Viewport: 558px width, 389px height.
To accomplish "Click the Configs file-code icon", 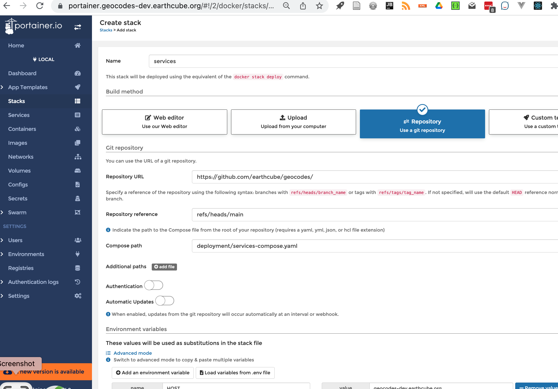I will click(78, 184).
